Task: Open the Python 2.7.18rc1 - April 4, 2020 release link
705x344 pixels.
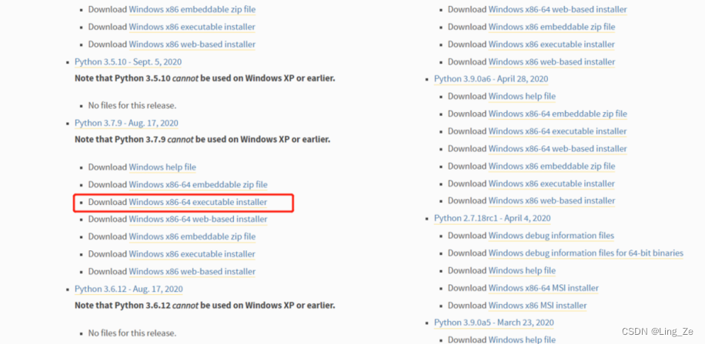Action: (x=493, y=218)
